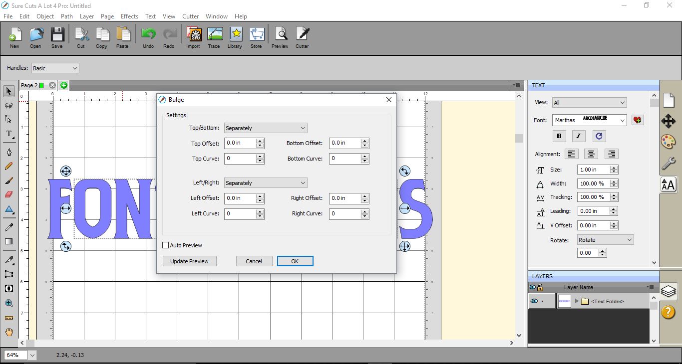682x364 pixels.
Task: Open the Effects menu
Action: (129, 16)
